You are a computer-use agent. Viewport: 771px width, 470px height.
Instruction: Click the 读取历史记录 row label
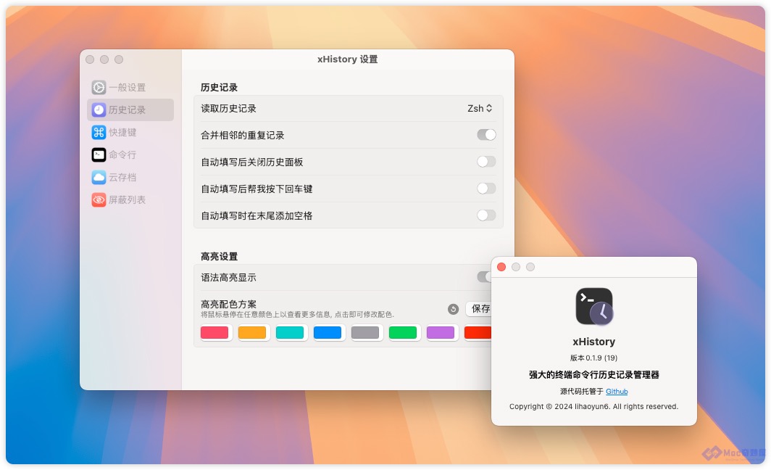coord(229,108)
